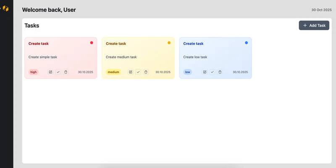Click the red priority dot

[92, 43]
